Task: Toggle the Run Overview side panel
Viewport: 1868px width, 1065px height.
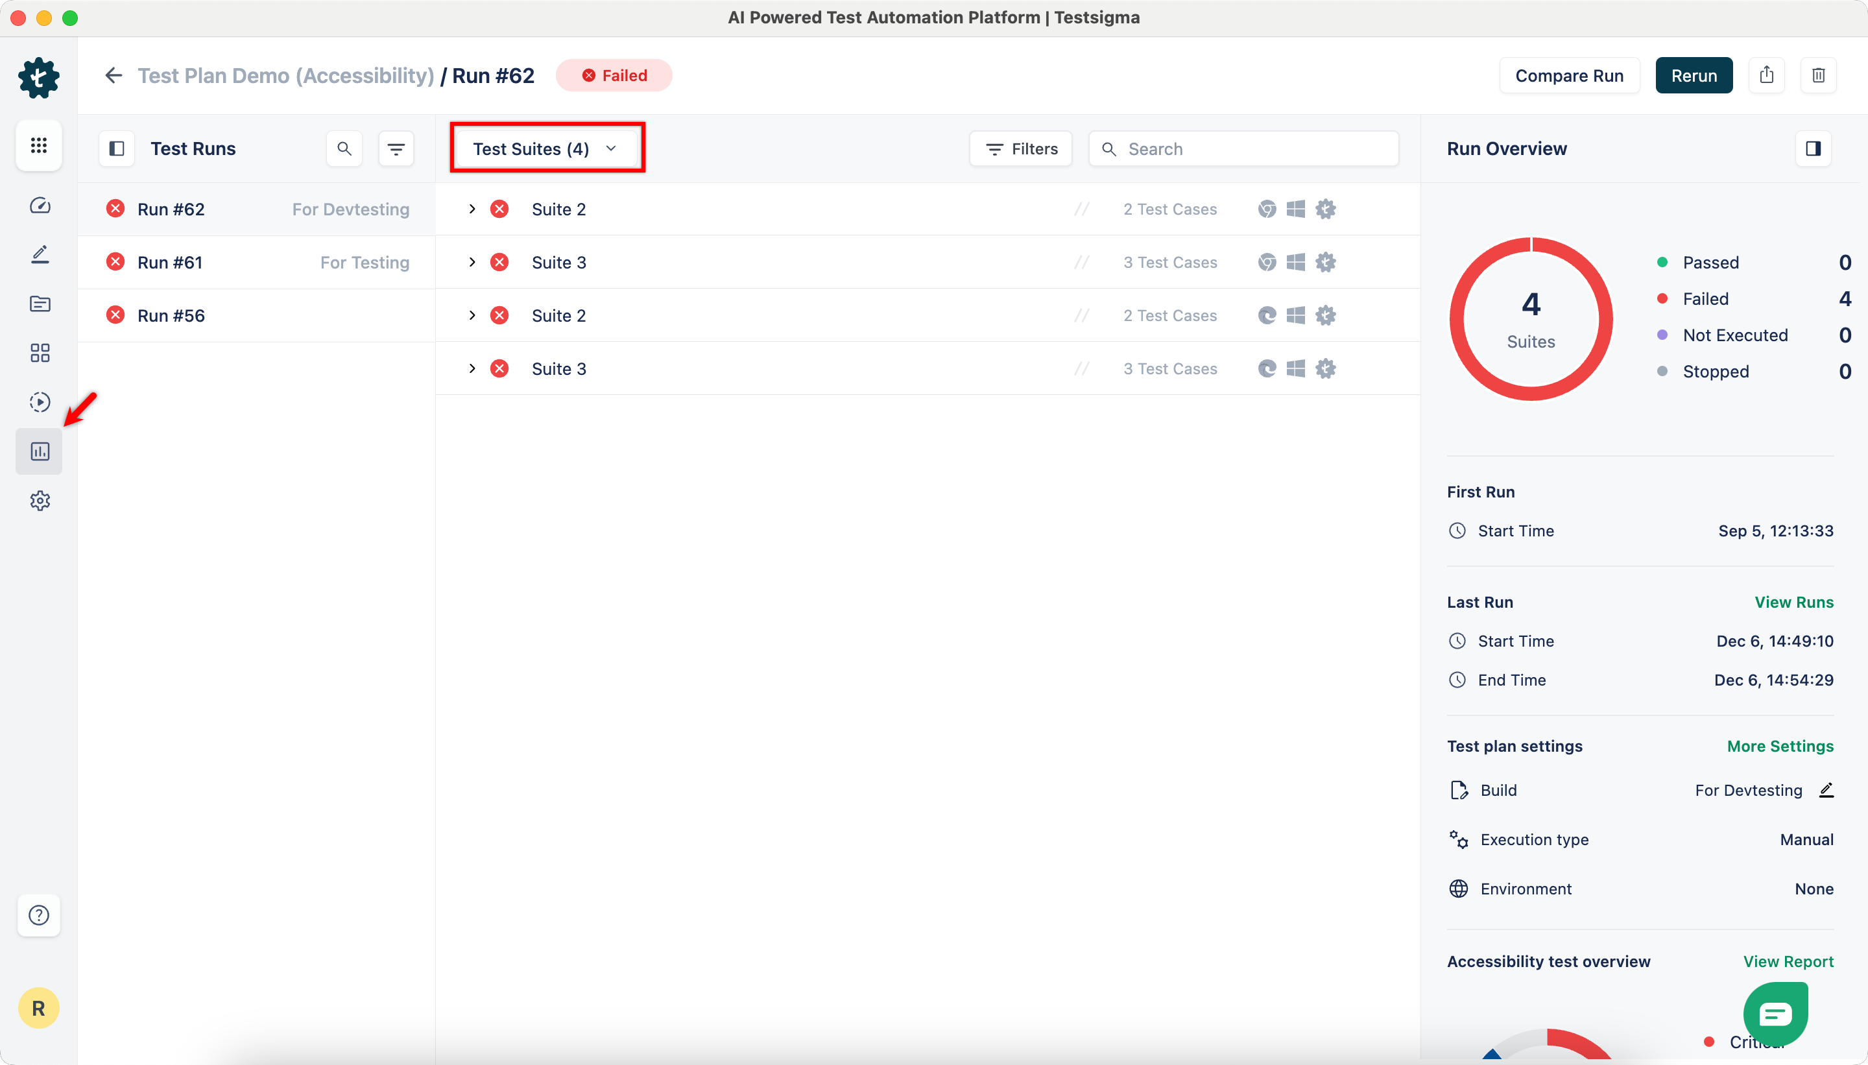Action: pyautogui.click(x=1812, y=149)
